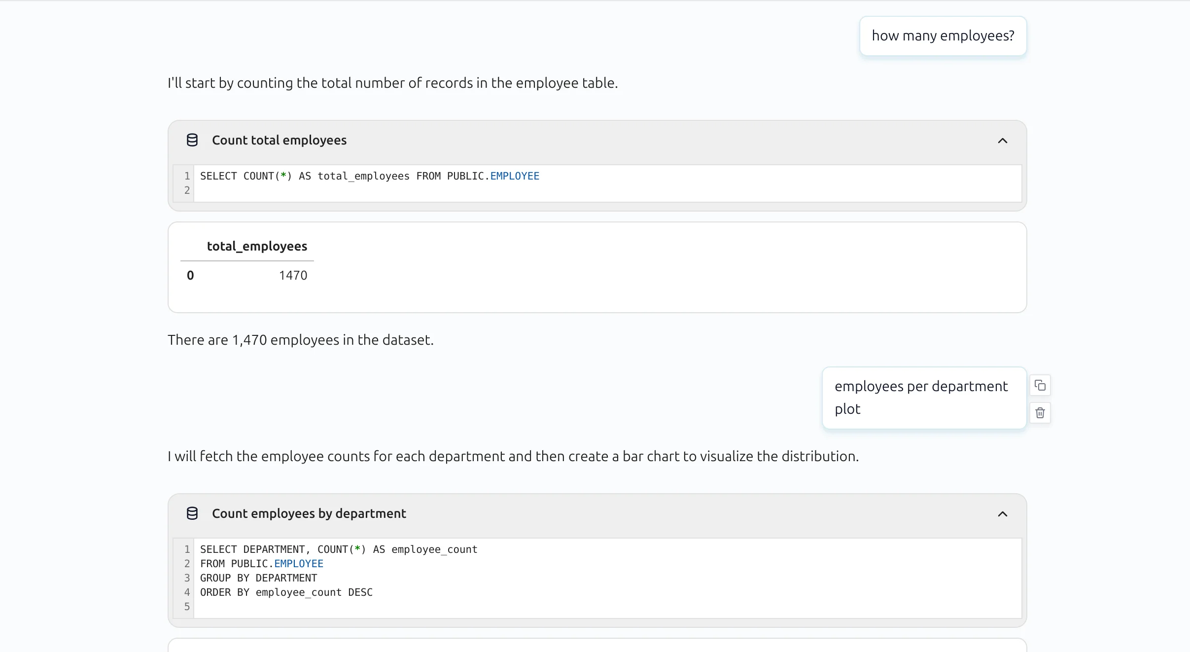This screenshot has width=1190, height=652.
Task: Open the EMPLOYEE table link in the second query
Action: pos(299,564)
